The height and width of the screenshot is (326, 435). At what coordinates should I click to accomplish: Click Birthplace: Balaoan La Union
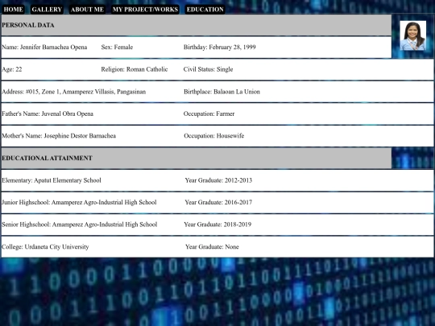(222, 92)
